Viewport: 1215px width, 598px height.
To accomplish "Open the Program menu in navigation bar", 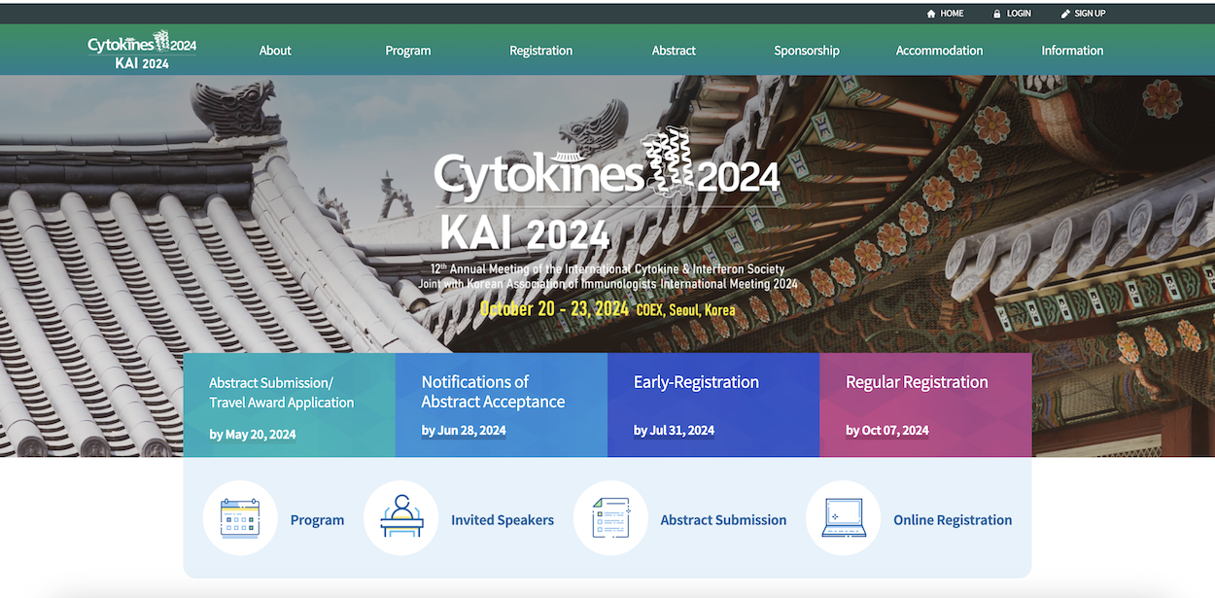I will point(408,51).
